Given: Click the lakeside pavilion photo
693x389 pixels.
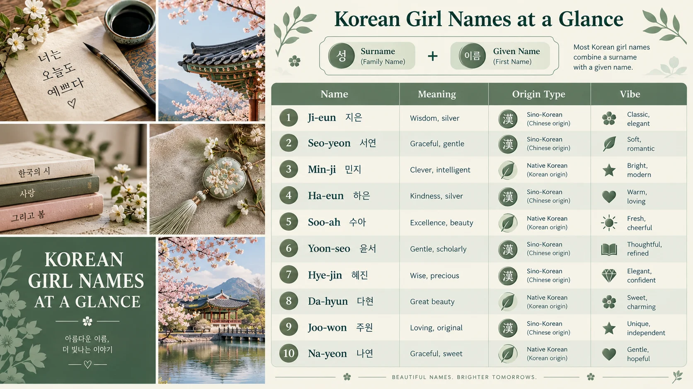Looking at the screenshot, I should (x=211, y=310).
